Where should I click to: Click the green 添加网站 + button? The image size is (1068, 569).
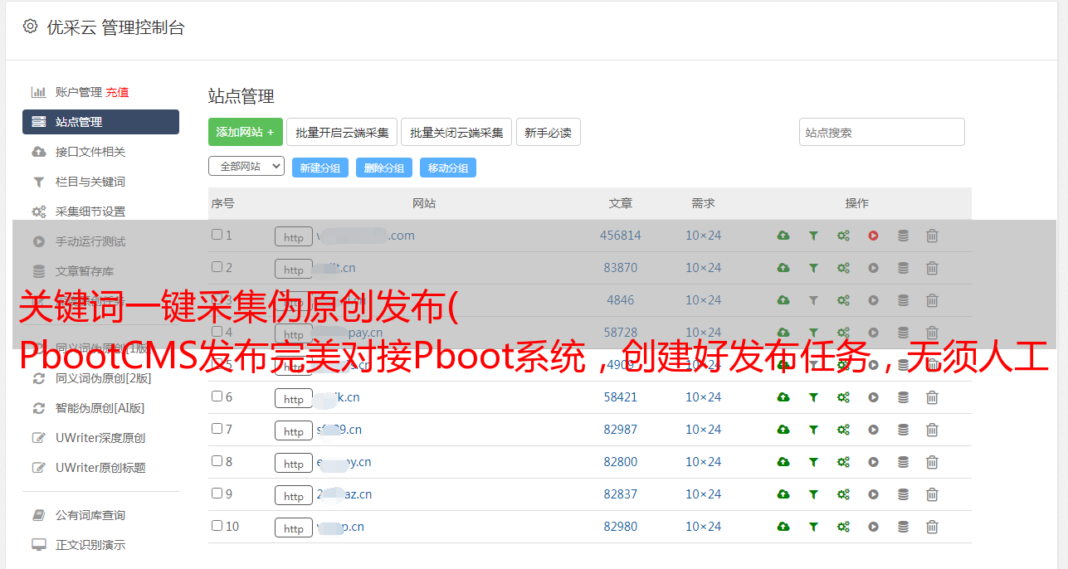tap(246, 132)
